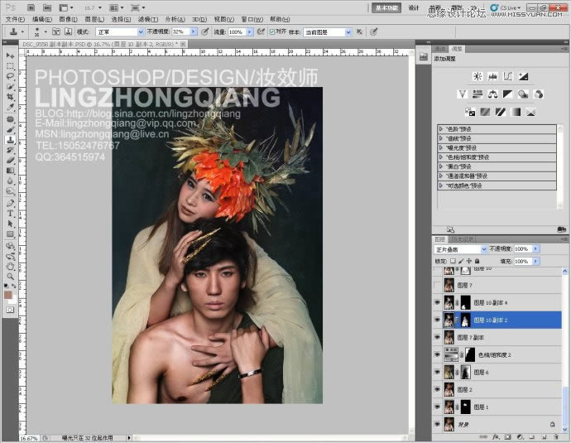Expand the "曝光度" presets

click(441, 148)
